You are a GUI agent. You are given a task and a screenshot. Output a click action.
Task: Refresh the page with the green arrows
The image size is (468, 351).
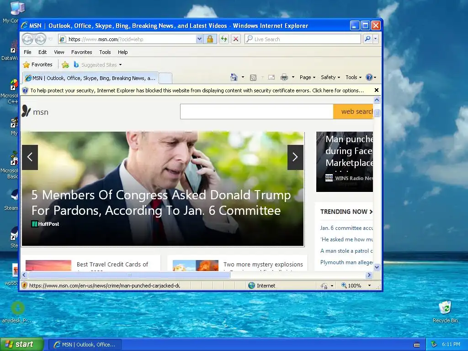(224, 39)
